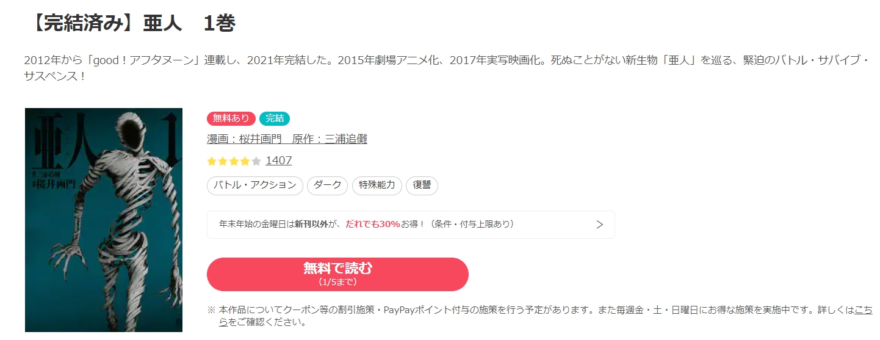This screenshot has height=340, width=880.
Task: Open artist 桜井画門 author link
Action: tap(245, 139)
